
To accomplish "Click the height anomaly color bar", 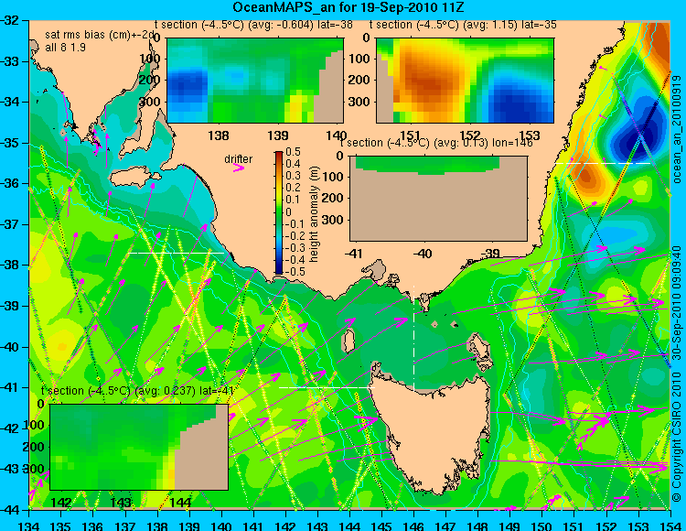I will (278, 212).
